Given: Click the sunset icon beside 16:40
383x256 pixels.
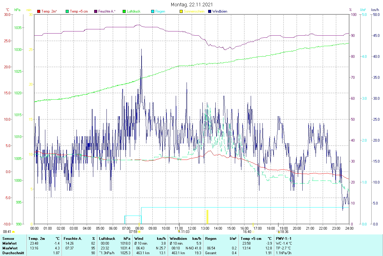Looking at the screenshot, I should [x=253, y=232].
